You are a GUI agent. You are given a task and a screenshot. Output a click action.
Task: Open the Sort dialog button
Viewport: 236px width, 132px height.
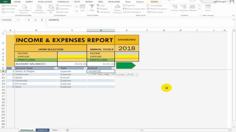click(x=83, y=8)
